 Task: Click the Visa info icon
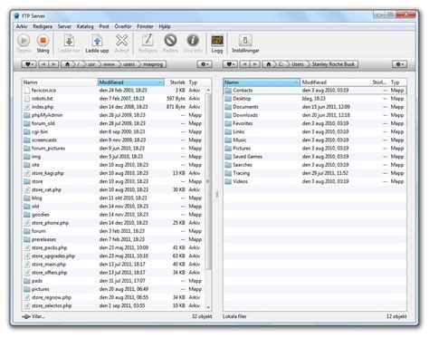click(193, 40)
